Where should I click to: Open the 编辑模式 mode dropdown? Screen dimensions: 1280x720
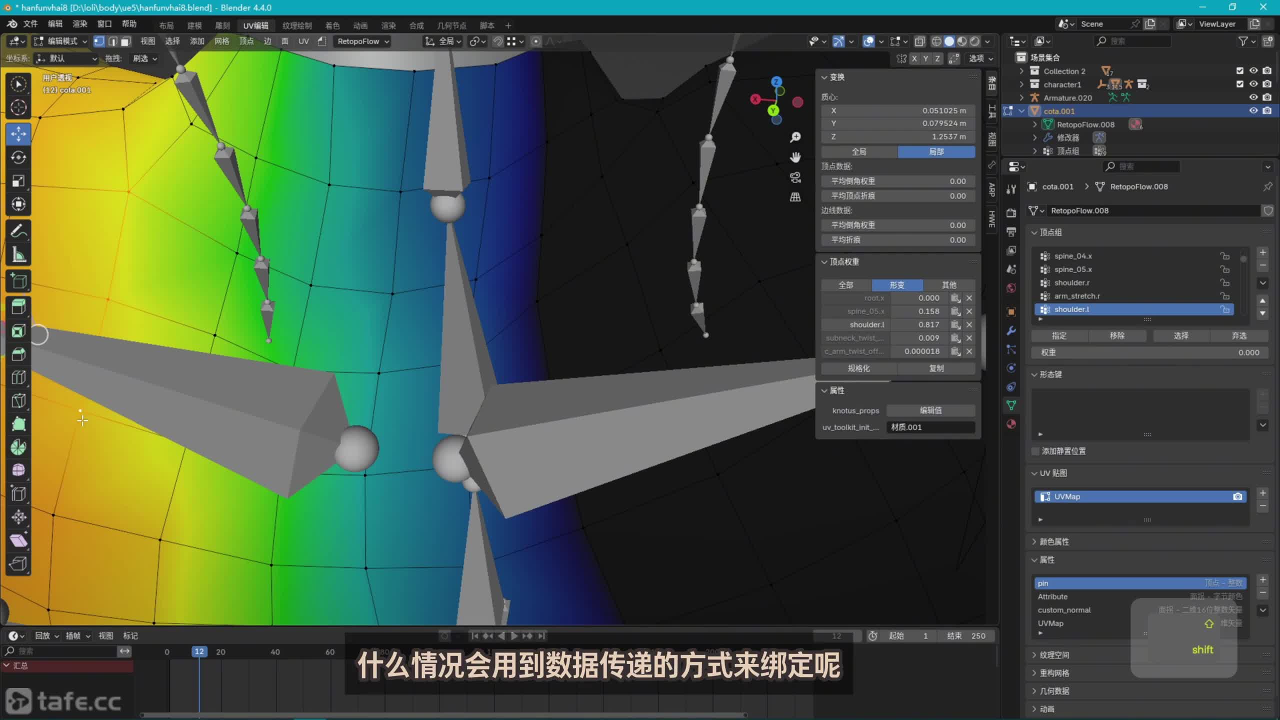point(60,41)
